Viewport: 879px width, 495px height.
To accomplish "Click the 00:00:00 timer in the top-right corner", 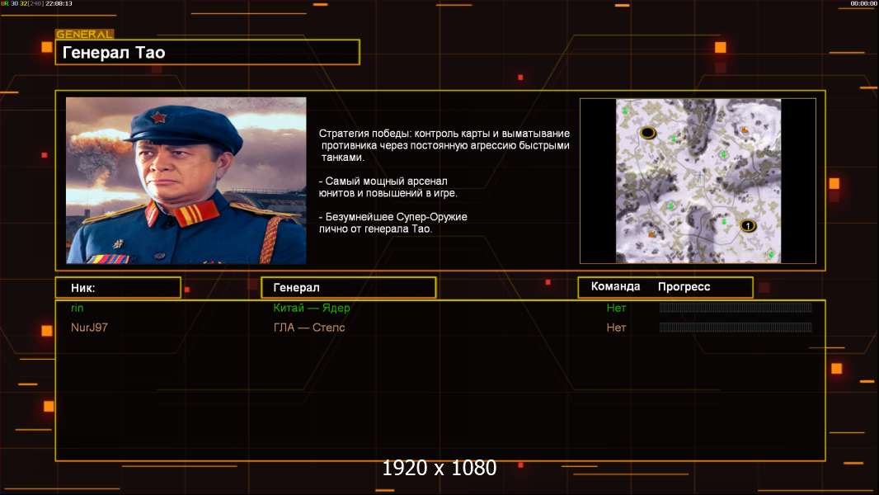I will [x=864, y=3].
